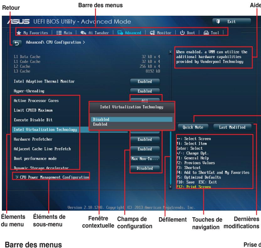Open the Active Processor Cores All dropdown
Screen dimensions: 261x248
click(145, 100)
